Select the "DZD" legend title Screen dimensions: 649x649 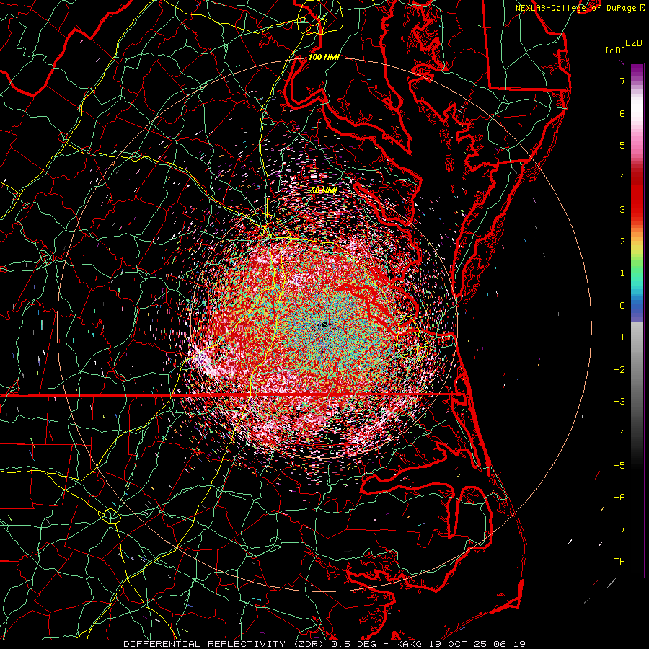[x=633, y=43]
